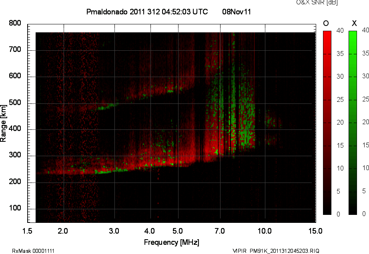Viewport: 369px width, 254px height.
Task: Click the 'X' colorbar heading
Action: click(354, 23)
